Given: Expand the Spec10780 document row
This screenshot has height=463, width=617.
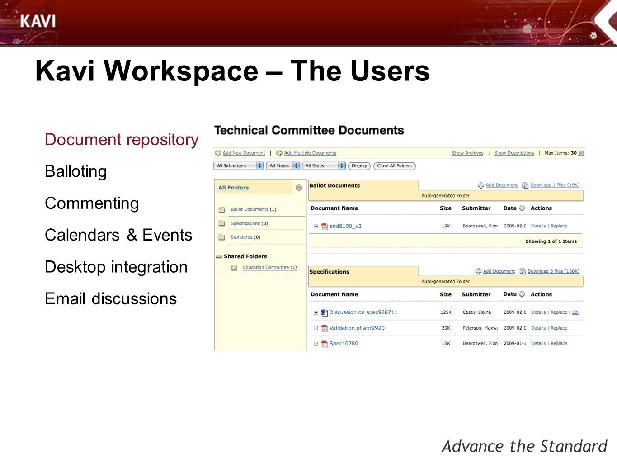Looking at the screenshot, I should [x=316, y=344].
